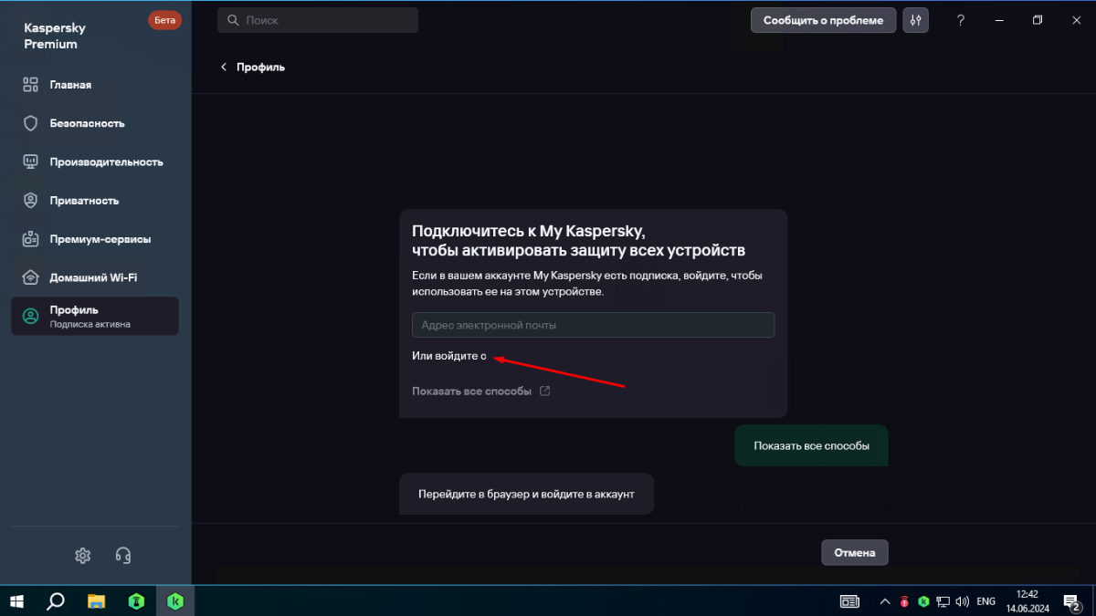Click the Производительность monitor icon
This screenshot has width=1096, height=616.
[x=30, y=162]
